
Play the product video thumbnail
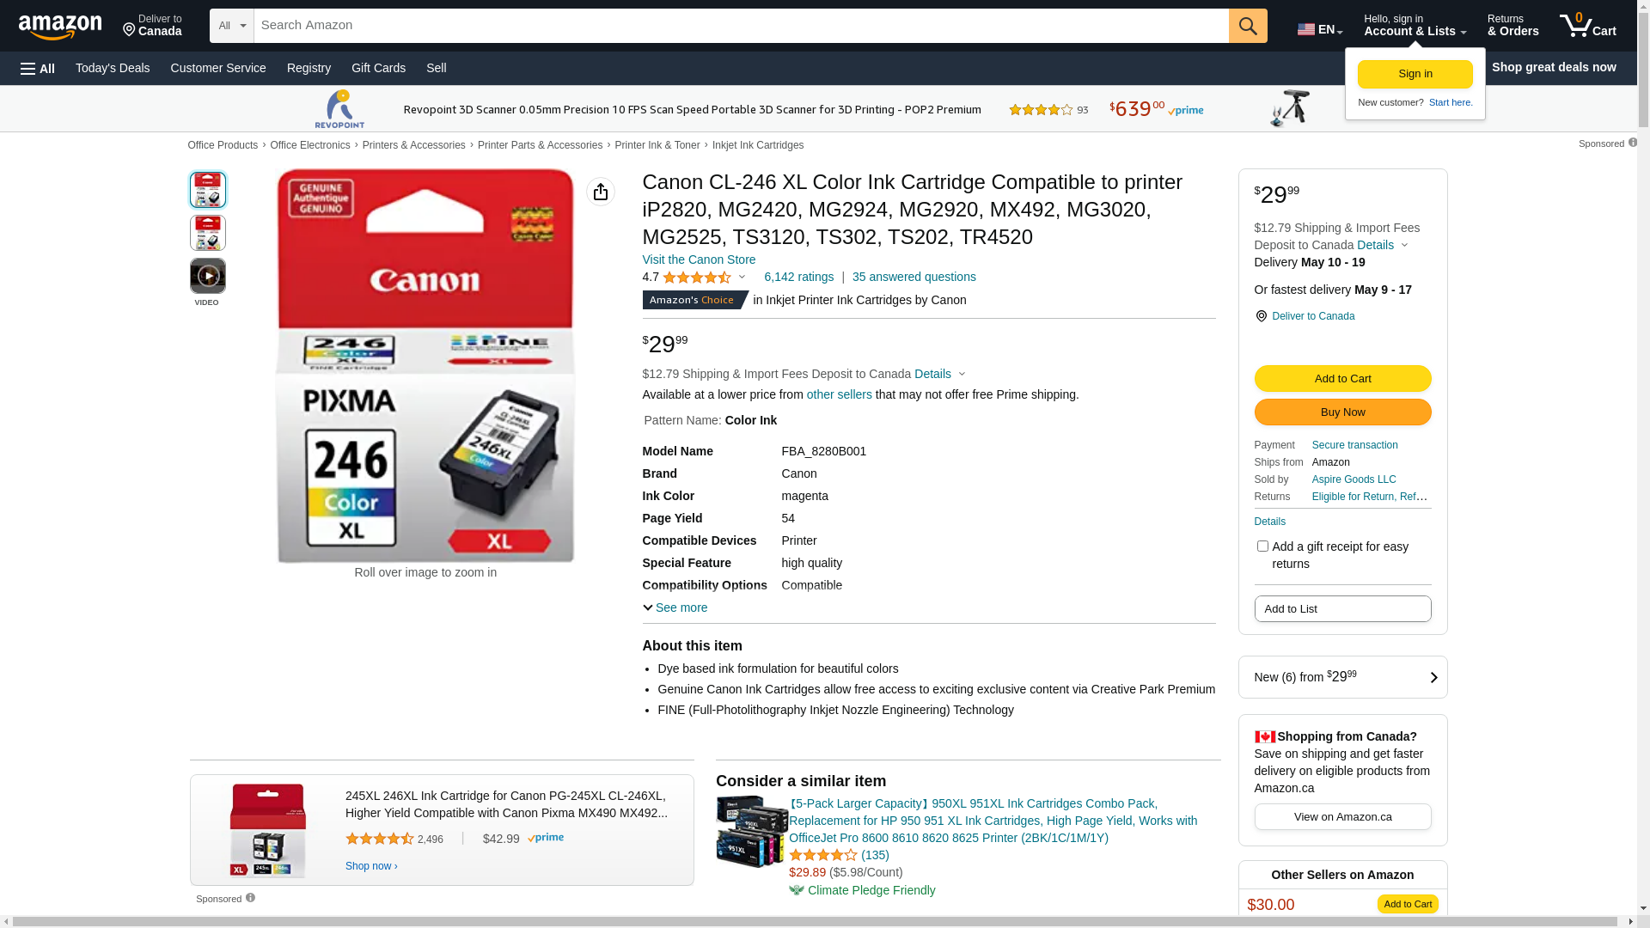(208, 277)
